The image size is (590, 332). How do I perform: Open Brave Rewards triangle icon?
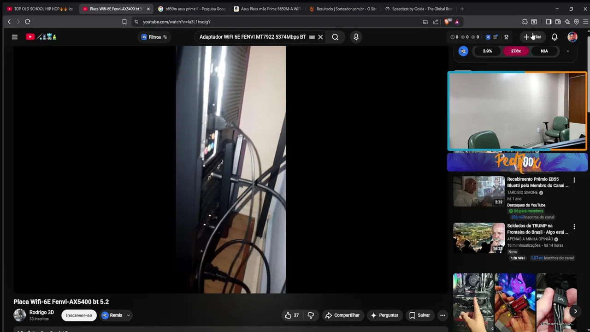click(x=457, y=22)
